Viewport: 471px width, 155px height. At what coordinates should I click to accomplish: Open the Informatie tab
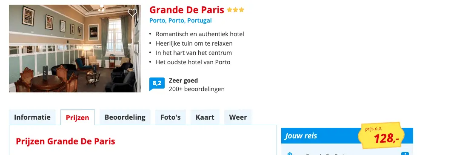(32, 117)
